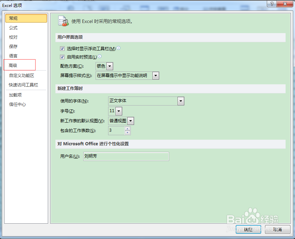Open the 配色方案 dropdown
Screen dimensions: 295x239
pos(110,66)
